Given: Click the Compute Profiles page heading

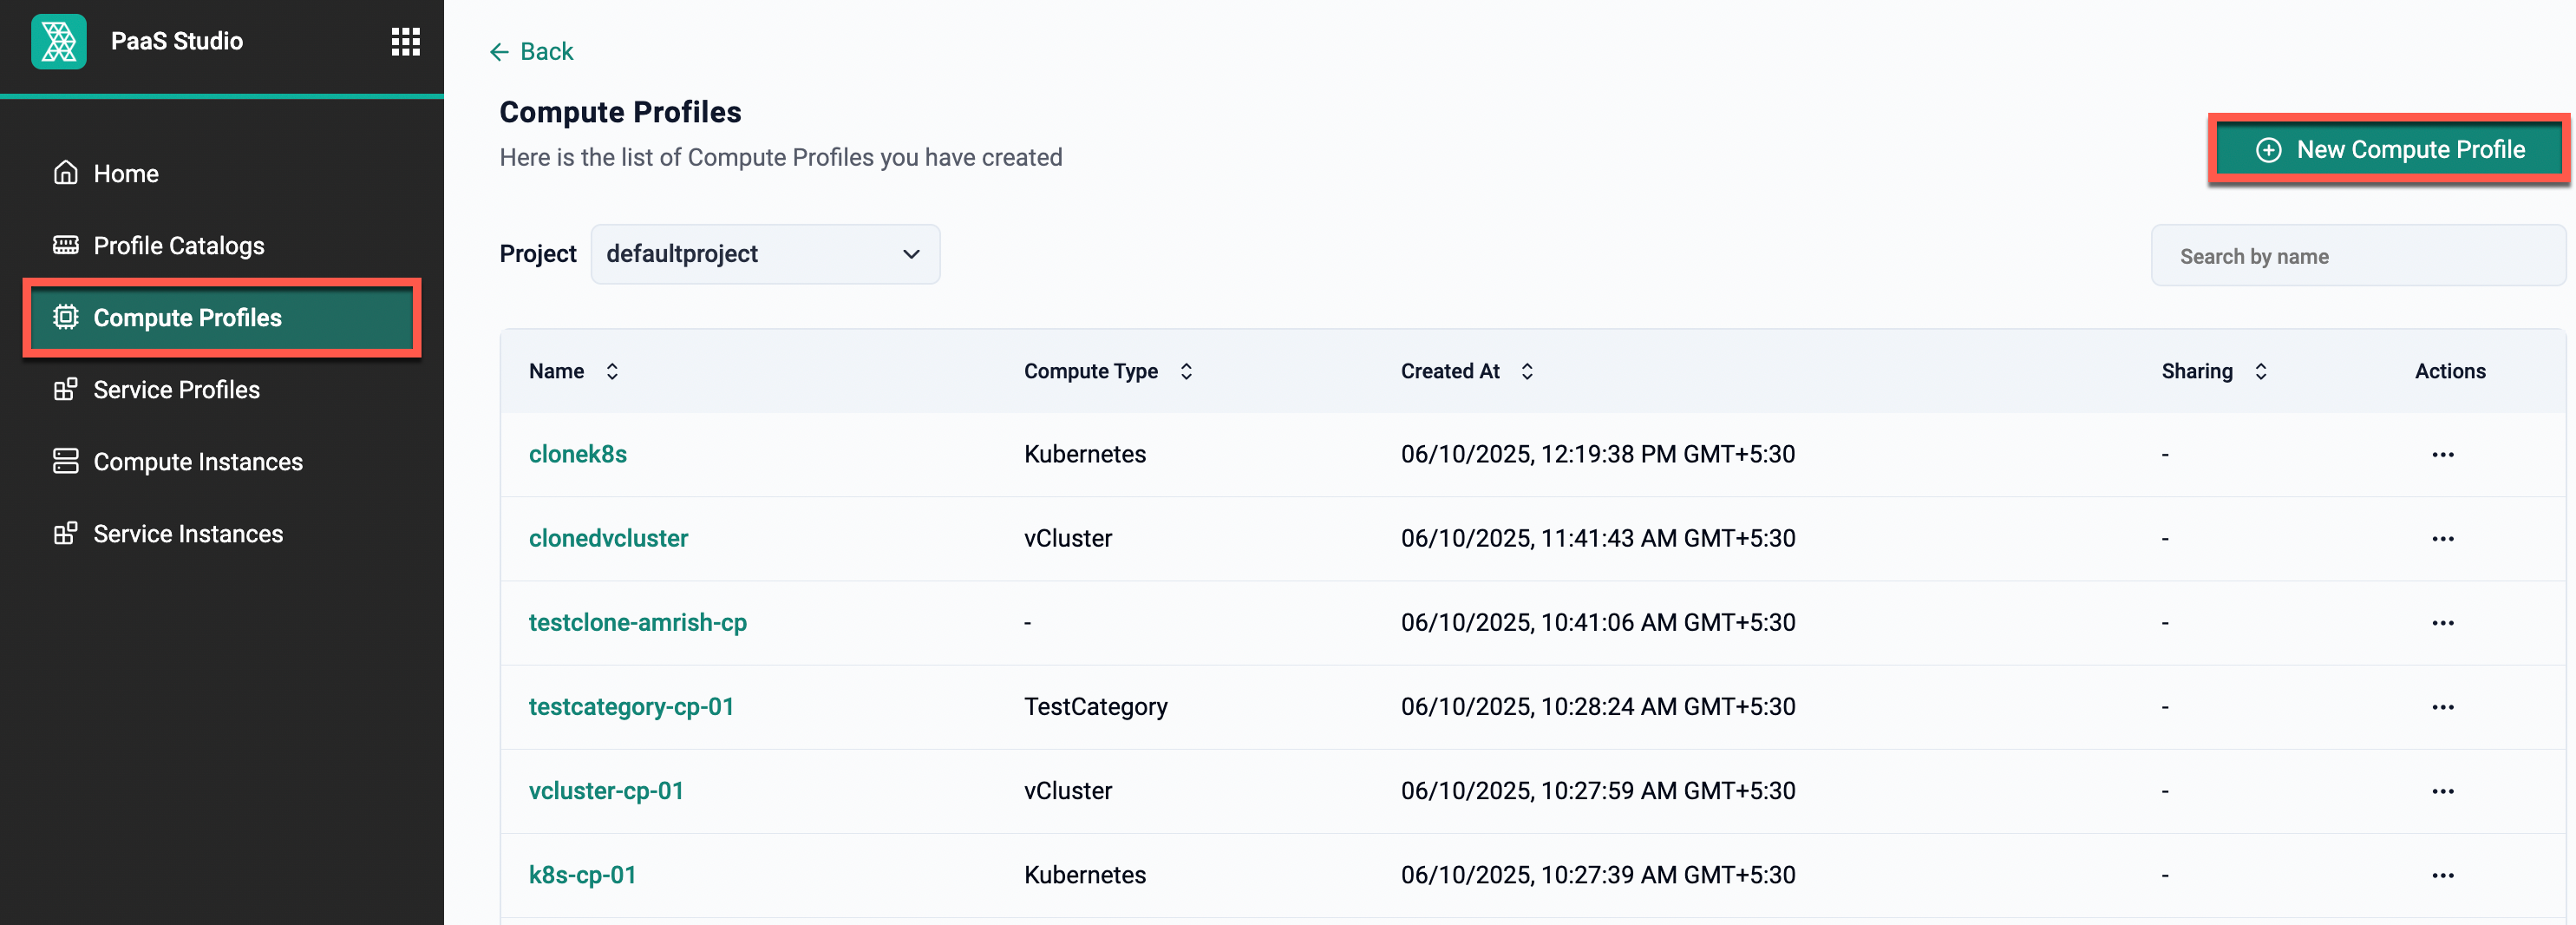Looking at the screenshot, I should pyautogui.click(x=620, y=112).
